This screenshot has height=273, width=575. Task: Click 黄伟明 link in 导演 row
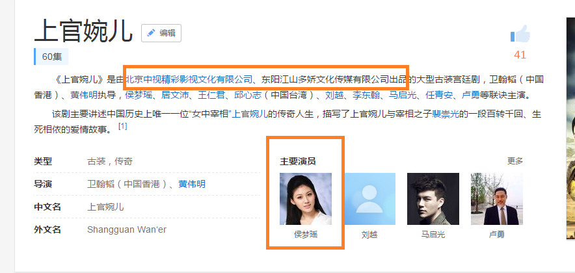pos(192,184)
